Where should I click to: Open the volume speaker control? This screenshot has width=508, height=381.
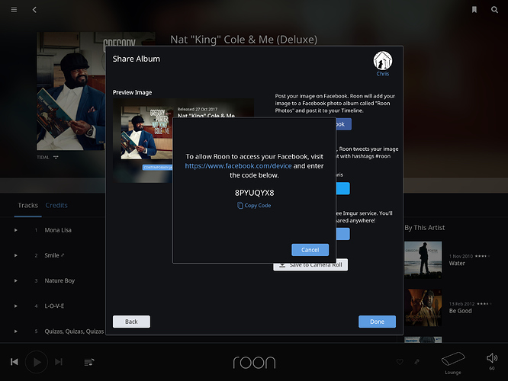click(x=492, y=358)
